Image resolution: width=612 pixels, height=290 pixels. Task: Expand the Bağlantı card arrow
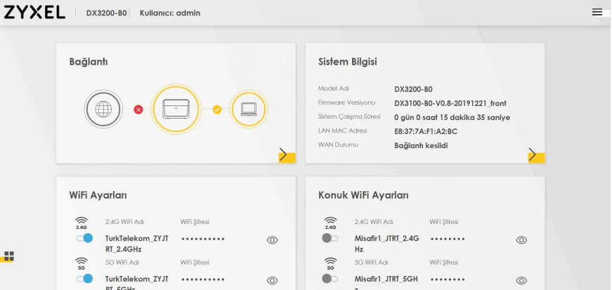[284, 155]
